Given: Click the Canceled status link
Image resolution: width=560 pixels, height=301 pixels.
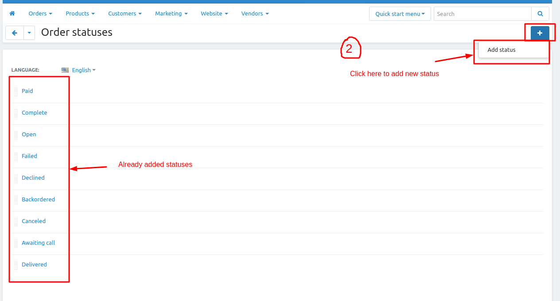Looking at the screenshot, I should 34,221.
